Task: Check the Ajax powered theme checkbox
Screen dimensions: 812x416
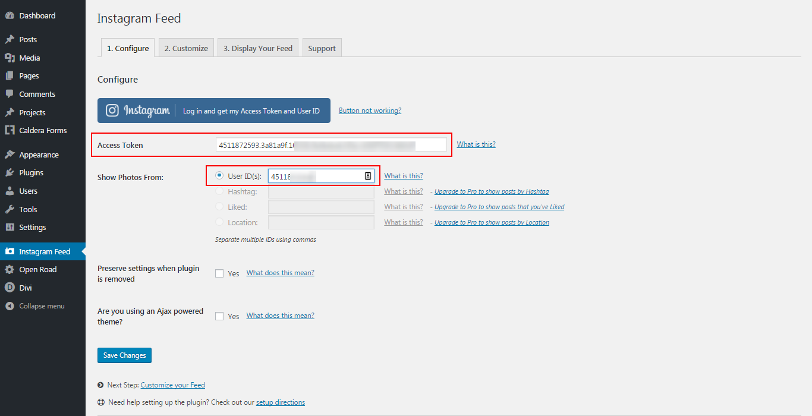Action: tap(219, 316)
